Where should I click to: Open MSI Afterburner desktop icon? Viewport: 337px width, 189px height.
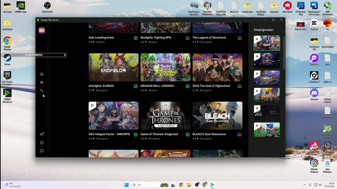click(x=327, y=8)
